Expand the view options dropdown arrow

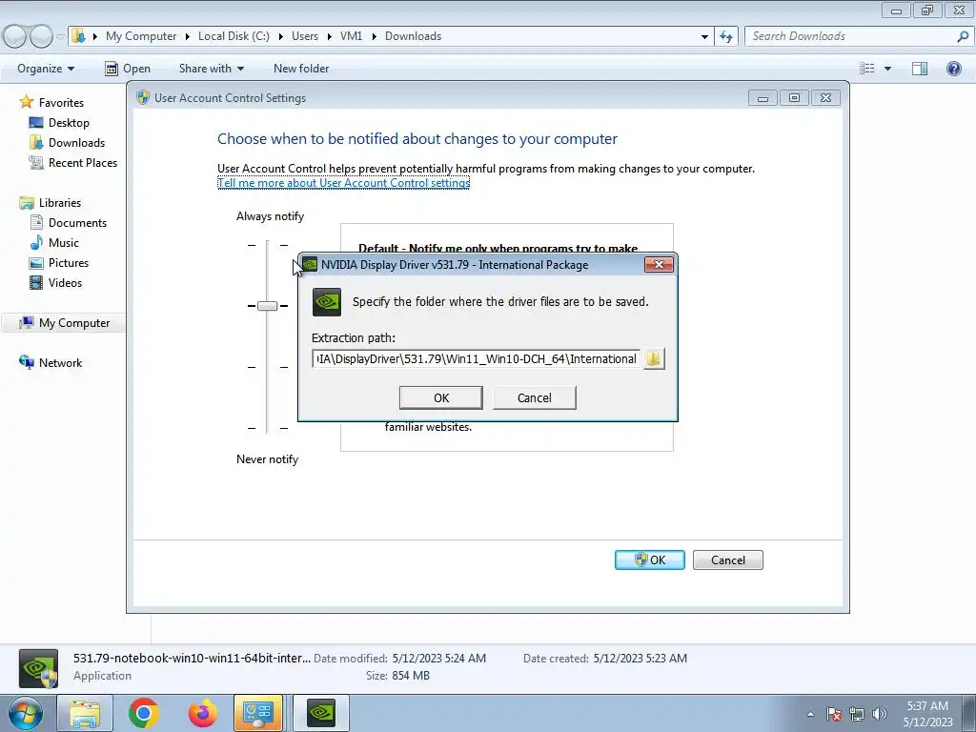click(x=887, y=69)
